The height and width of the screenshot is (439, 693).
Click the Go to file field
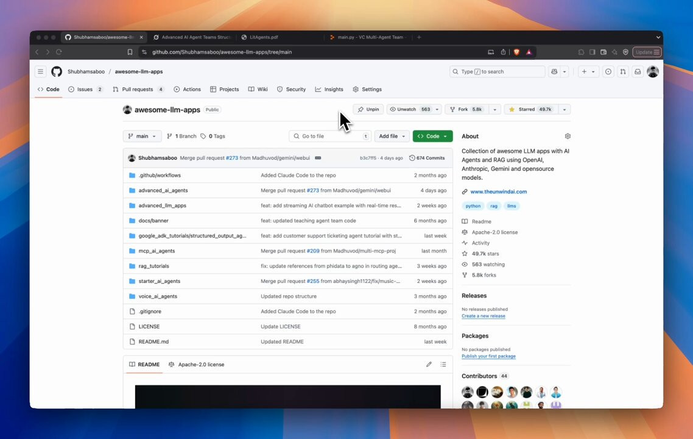click(329, 136)
